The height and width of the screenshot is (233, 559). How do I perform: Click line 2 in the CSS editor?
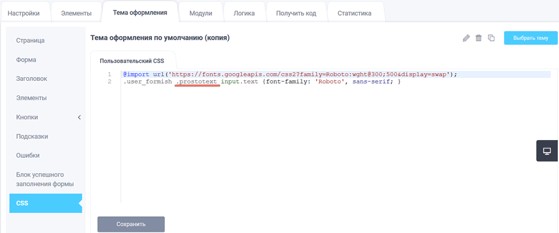point(262,82)
